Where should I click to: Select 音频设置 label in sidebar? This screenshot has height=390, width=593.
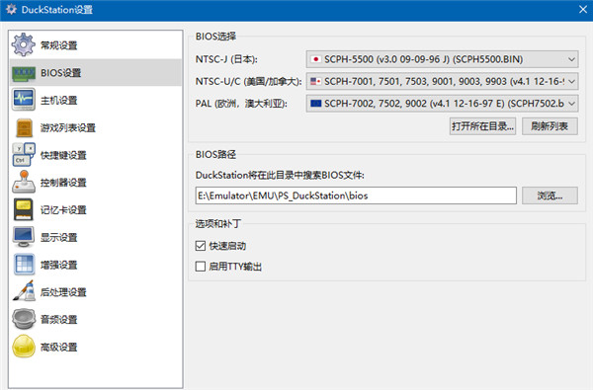(59, 319)
